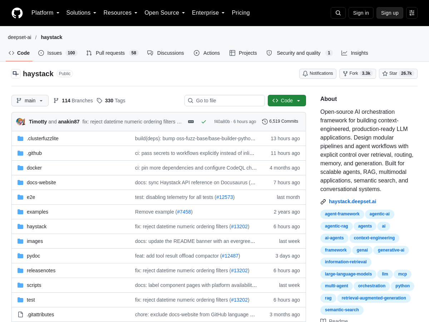Image resolution: width=429 pixels, height=322 pixels.
Task: Expand commit message ellipsis button
Action: [191, 122]
